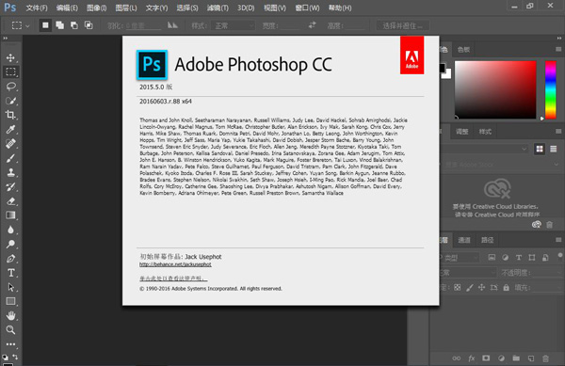Pick a color in the red color field

click(495, 89)
